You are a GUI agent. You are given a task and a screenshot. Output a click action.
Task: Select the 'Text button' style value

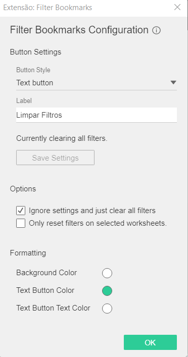(35, 83)
